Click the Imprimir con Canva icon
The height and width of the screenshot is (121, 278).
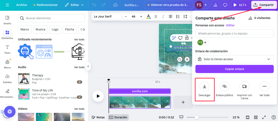(x=245, y=87)
